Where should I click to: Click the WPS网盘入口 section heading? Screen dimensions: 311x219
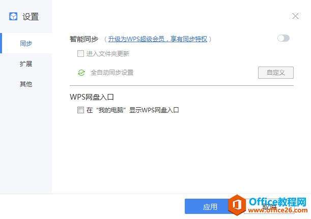pos(92,97)
